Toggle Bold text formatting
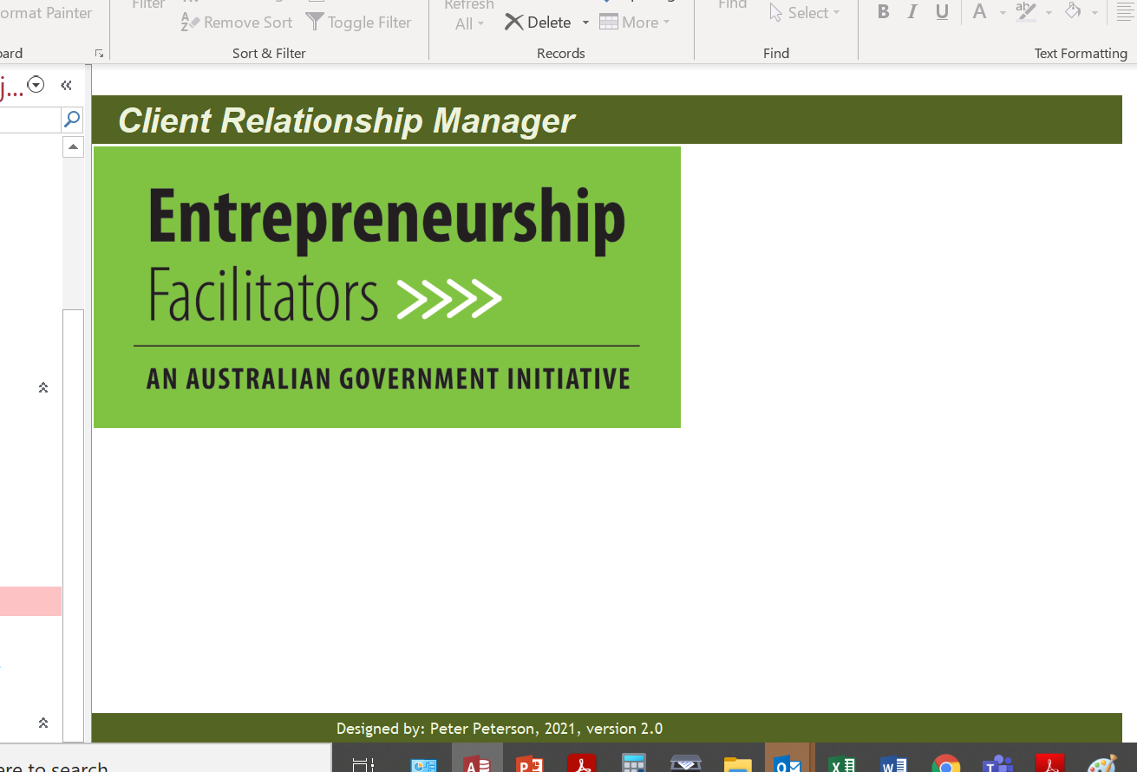Screen dimensions: 1137x772 (x=883, y=12)
